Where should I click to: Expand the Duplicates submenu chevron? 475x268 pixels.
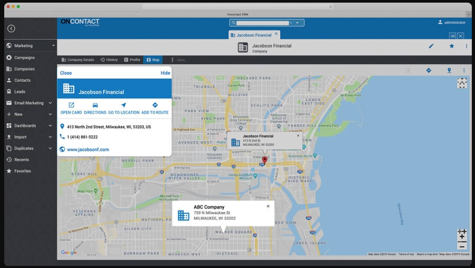pos(50,148)
